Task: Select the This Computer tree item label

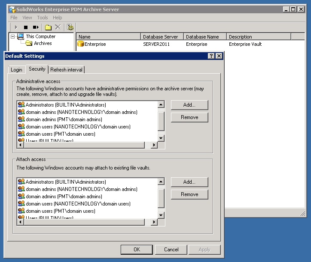Action: tap(41, 36)
